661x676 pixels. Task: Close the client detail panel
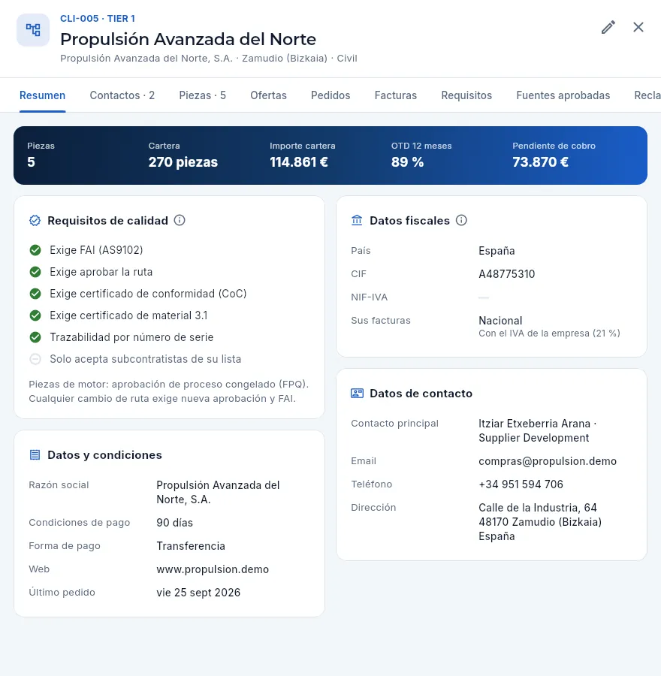click(638, 27)
